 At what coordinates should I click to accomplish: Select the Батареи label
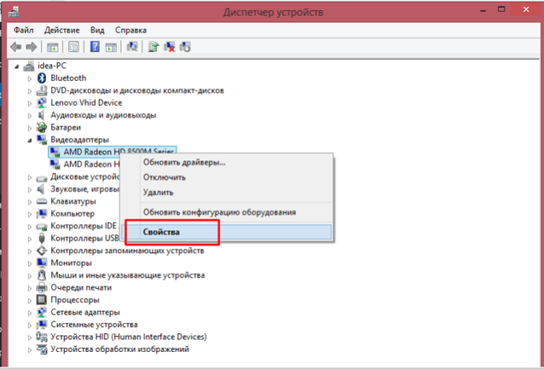pyautogui.click(x=65, y=128)
